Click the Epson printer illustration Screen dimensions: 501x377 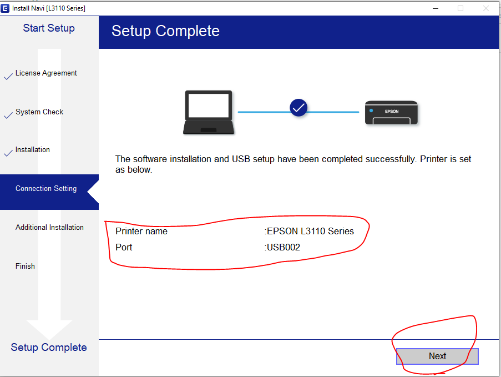[391, 113]
